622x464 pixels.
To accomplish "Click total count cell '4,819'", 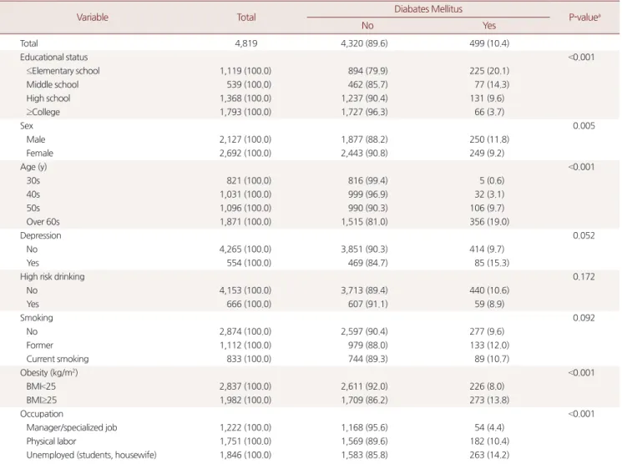I will 246,43.
